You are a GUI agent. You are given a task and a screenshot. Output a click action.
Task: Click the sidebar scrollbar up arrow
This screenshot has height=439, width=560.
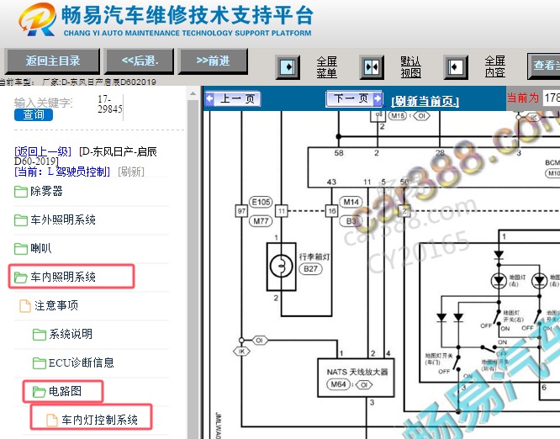pos(193,94)
